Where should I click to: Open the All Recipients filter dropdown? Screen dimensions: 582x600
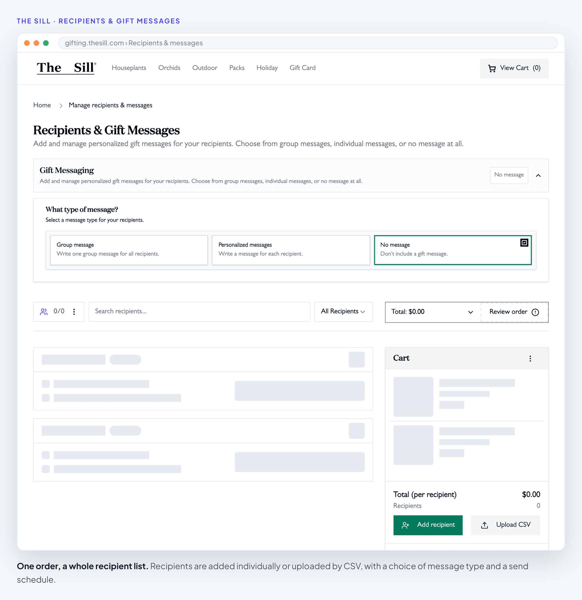pos(343,312)
